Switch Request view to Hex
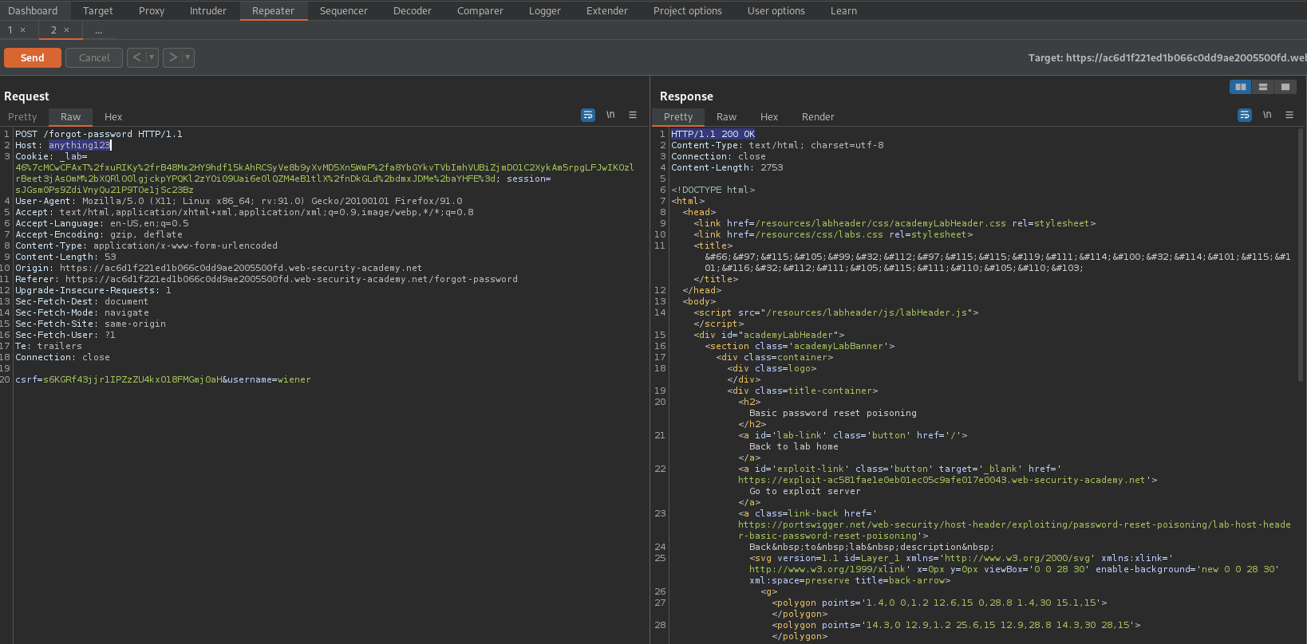Screen dimensions: 1307x644 pyautogui.click(x=113, y=116)
